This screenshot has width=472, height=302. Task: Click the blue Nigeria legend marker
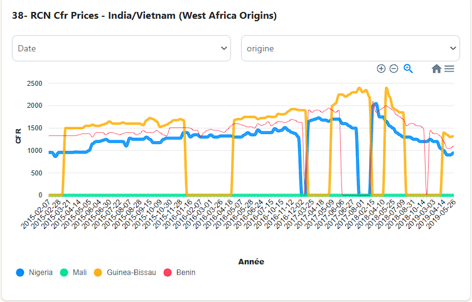click(x=21, y=273)
